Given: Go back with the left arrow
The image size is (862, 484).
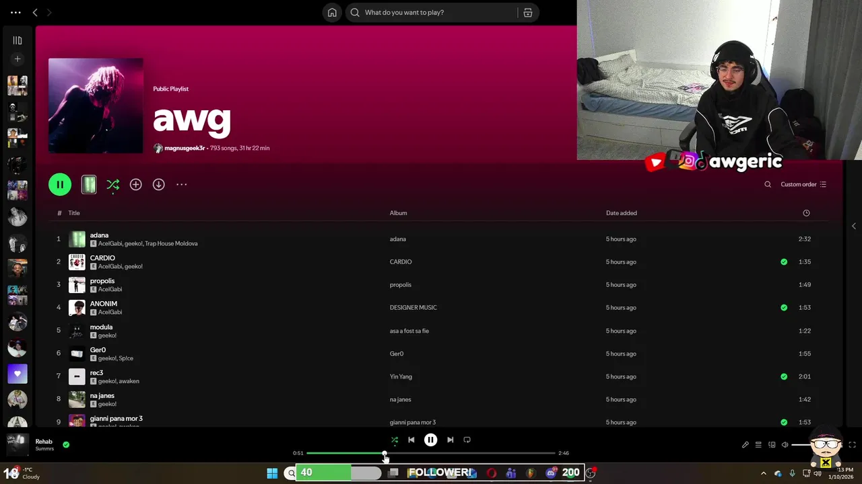Looking at the screenshot, I should click(35, 12).
